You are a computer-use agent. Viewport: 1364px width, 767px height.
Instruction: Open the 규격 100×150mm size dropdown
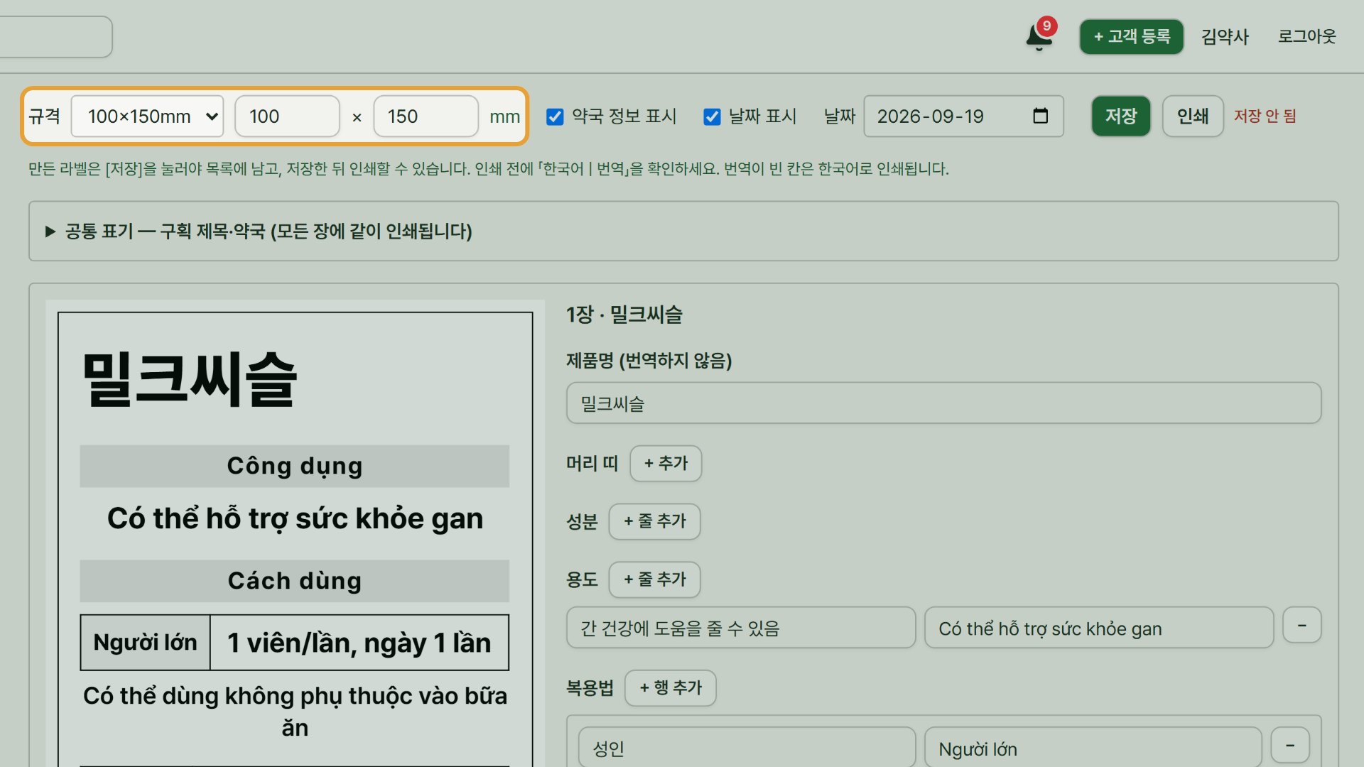(x=148, y=116)
